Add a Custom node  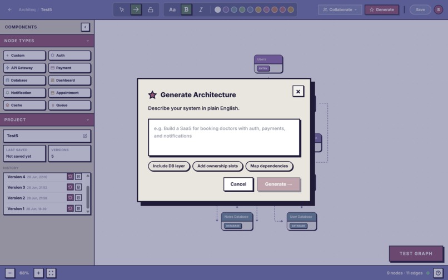[24, 56]
